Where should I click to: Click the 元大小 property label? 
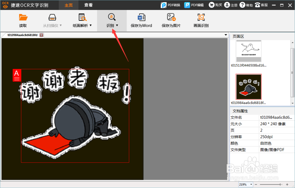pyautogui.click(x=236, y=124)
